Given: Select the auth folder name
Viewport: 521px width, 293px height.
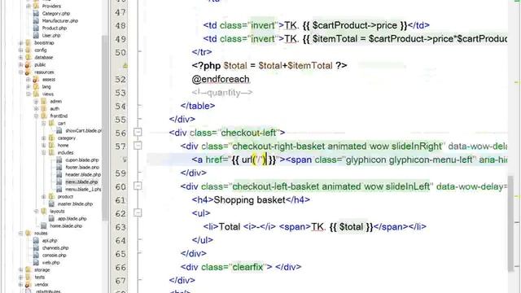Looking at the screenshot, I should (55, 108).
